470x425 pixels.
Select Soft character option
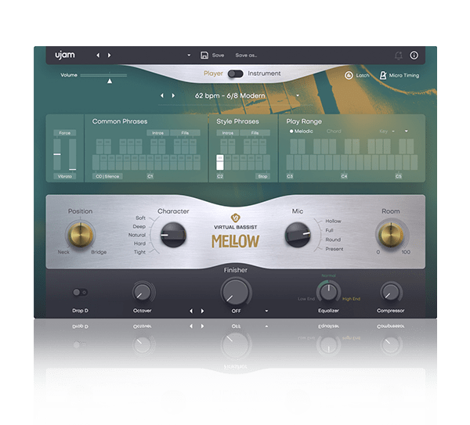pos(140,218)
